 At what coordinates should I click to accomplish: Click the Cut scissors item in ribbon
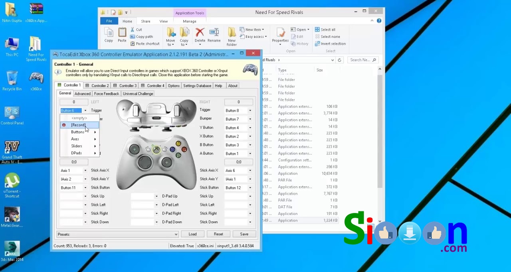click(136, 30)
